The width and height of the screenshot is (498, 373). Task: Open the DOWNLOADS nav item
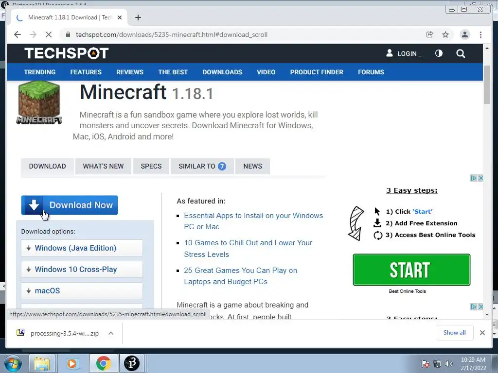tap(222, 72)
